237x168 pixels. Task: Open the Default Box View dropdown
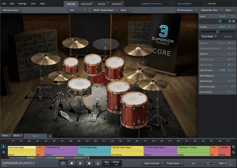[211, 10]
